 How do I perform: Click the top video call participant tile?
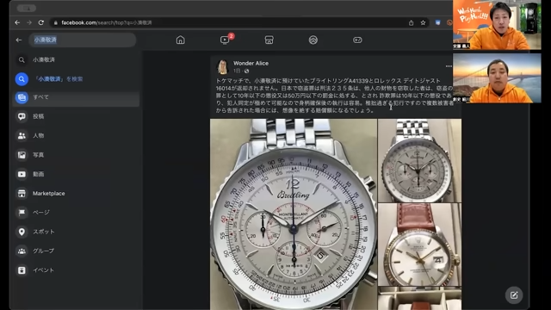pos(497,25)
